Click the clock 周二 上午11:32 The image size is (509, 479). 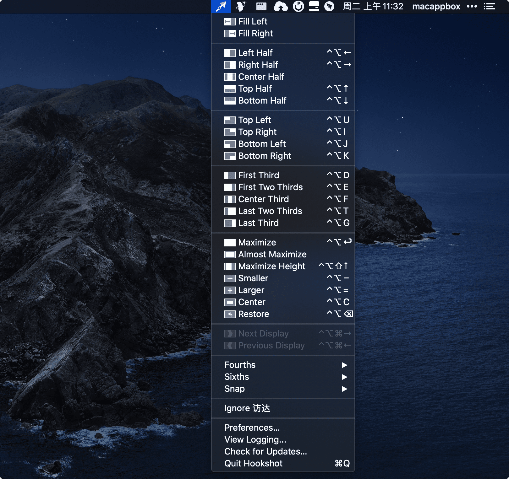point(373,6)
